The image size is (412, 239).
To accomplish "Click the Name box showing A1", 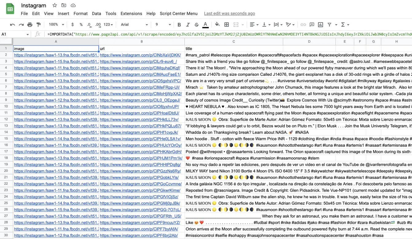I will (15, 34).
